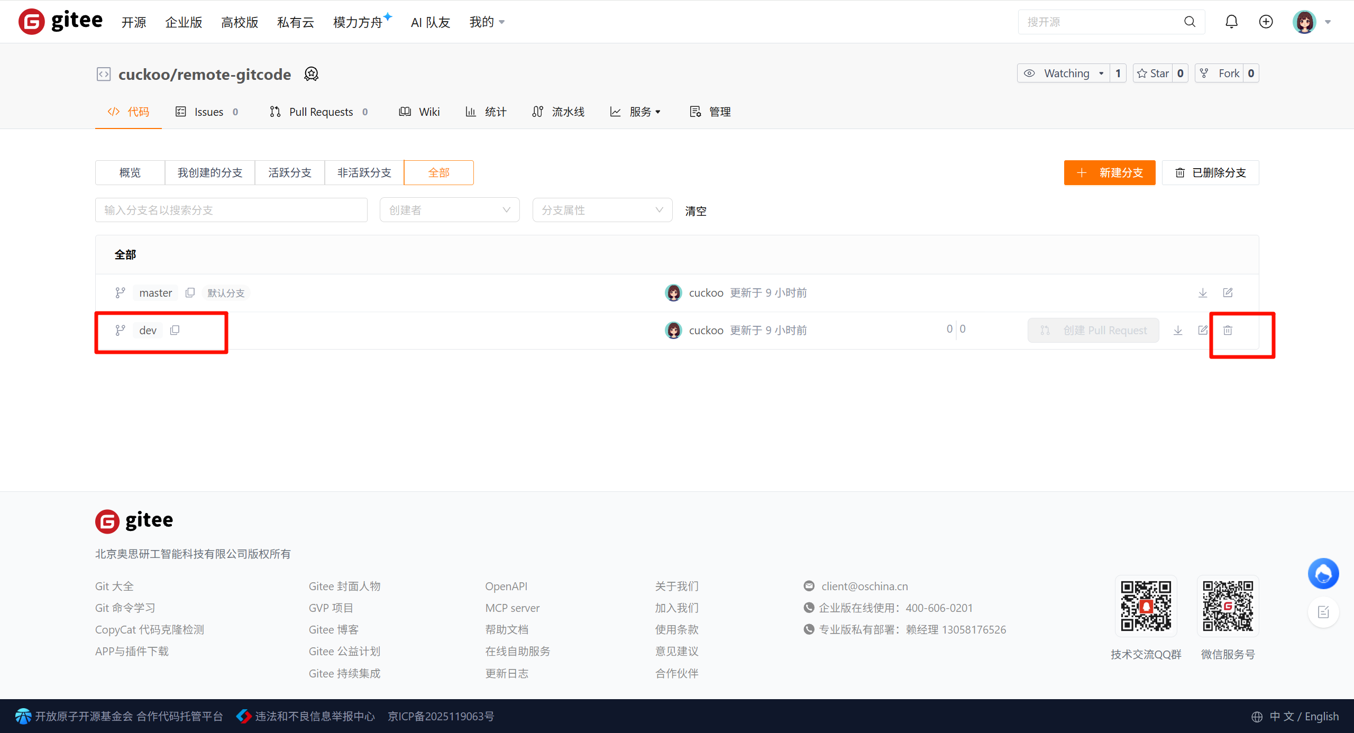
Task: Focus the branch name search field
Action: pyautogui.click(x=231, y=210)
